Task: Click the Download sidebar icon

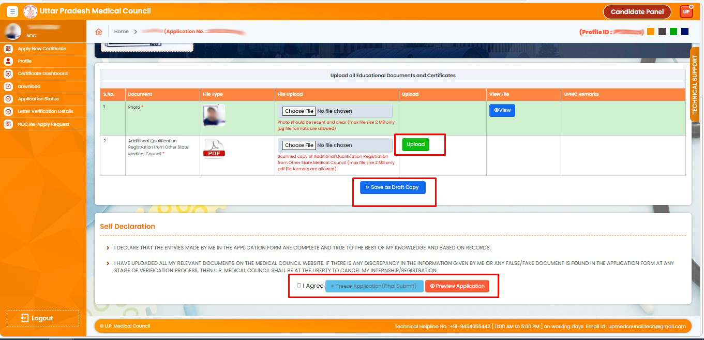Action: pos(8,86)
